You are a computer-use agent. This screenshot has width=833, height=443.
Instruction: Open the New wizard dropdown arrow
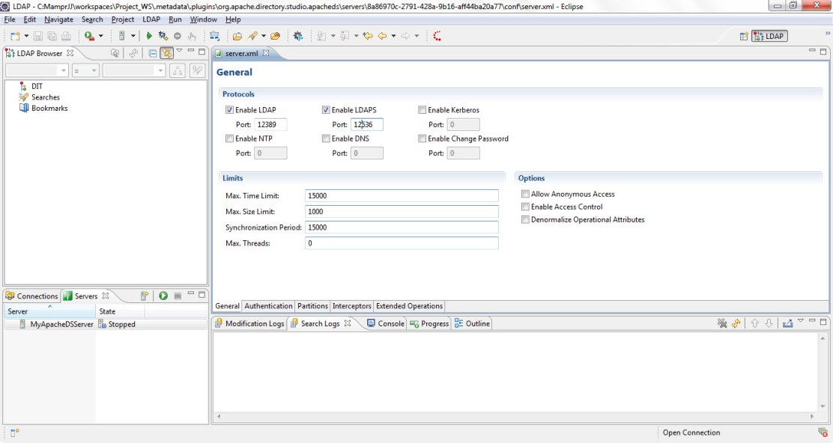click(26, 36)
